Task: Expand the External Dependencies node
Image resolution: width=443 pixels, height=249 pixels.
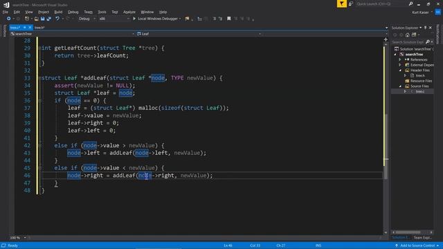Action: [400, 65]
